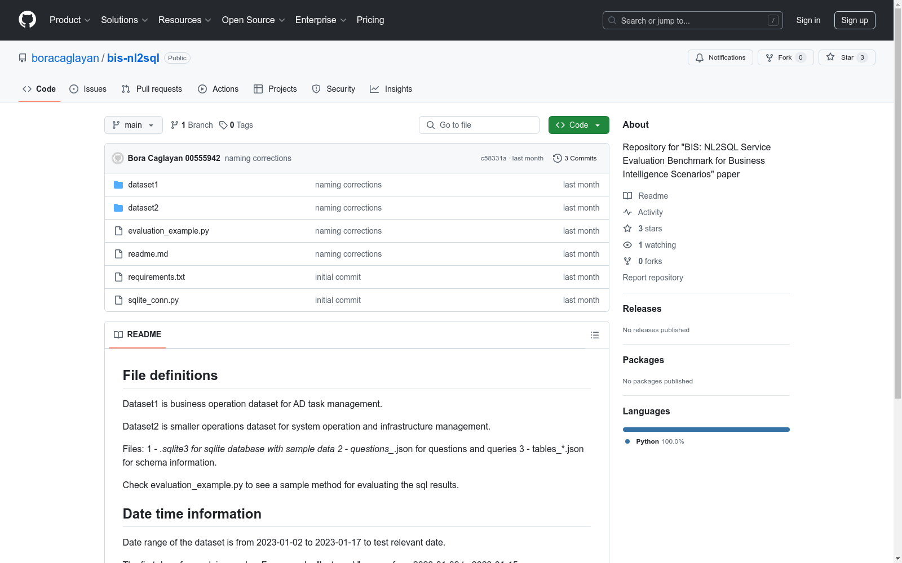Viewport: 902px width, 563px height.
Task: Open the dataset1 folder icon
Action: [x=118, y=185]
